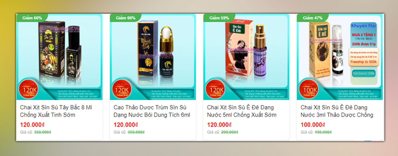The image size is (398, 156).
Task: Open the Chai Xịt Sìn Sú Tây Bắc 8 Ml title
Action: 56,111
